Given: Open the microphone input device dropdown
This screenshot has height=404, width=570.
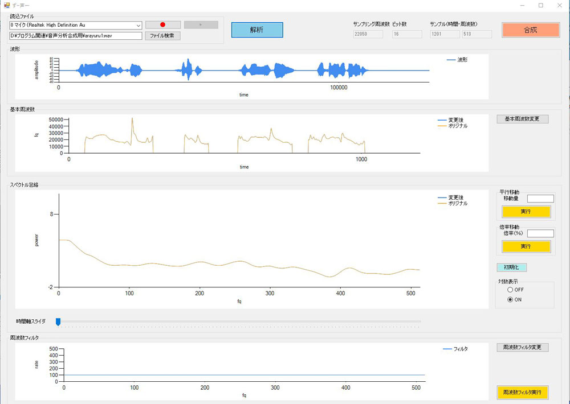Looking at the screenshot, I should [x=139, y=25].
